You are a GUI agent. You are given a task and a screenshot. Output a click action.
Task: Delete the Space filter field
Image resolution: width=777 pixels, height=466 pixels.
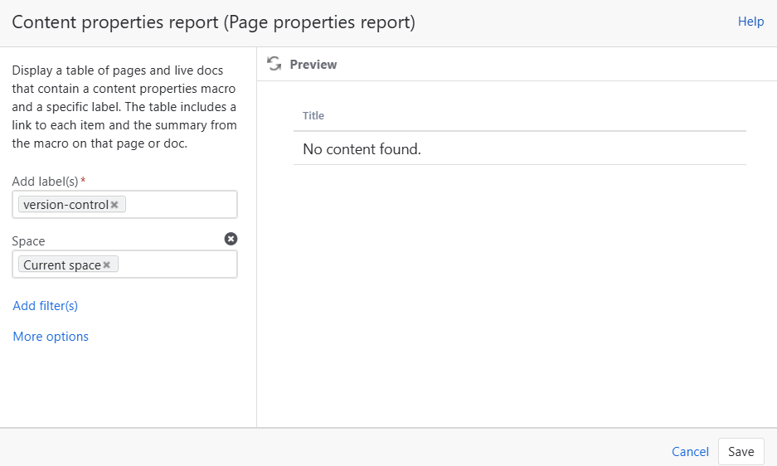point(231,239)
